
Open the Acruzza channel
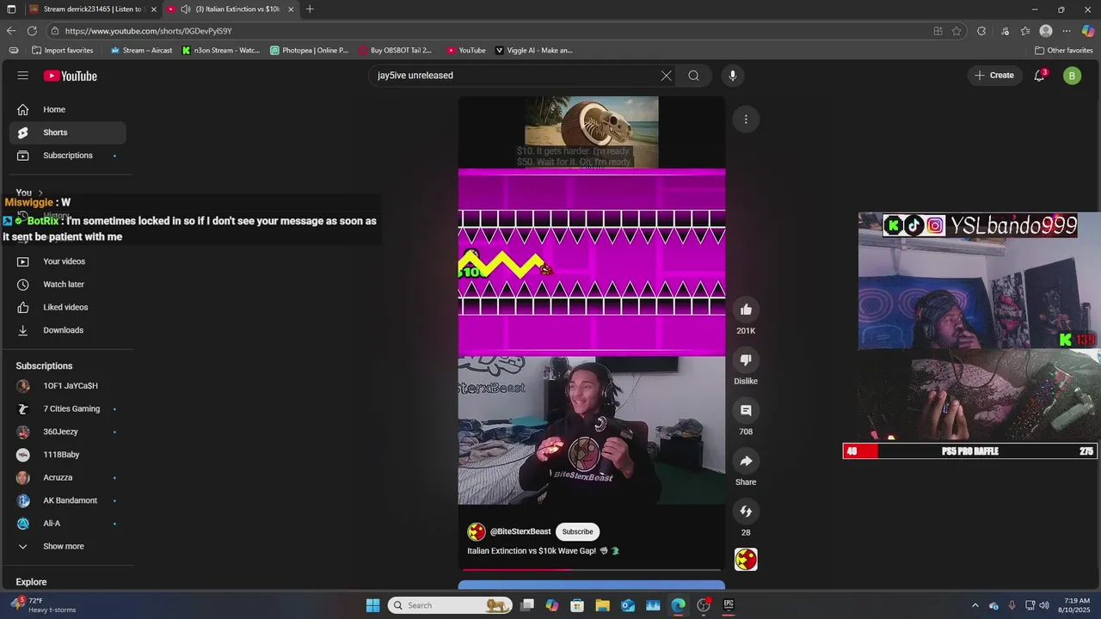67,477
